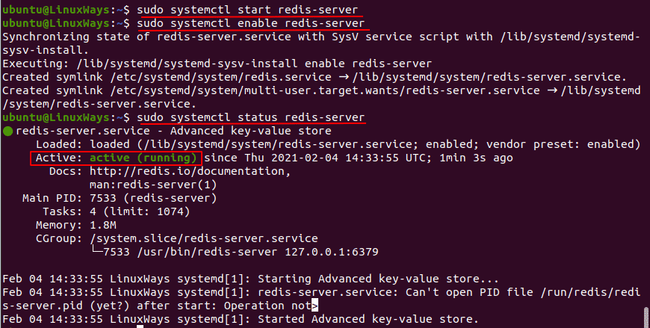Screen dimensions: 650x328
Task: Click the /system.slice/redis-server.service cgroup path
Action: click(x=204, y=238)
